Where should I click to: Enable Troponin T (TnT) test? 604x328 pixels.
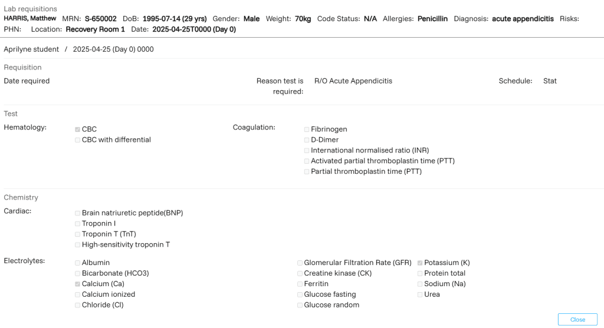[x=77, y=234]
